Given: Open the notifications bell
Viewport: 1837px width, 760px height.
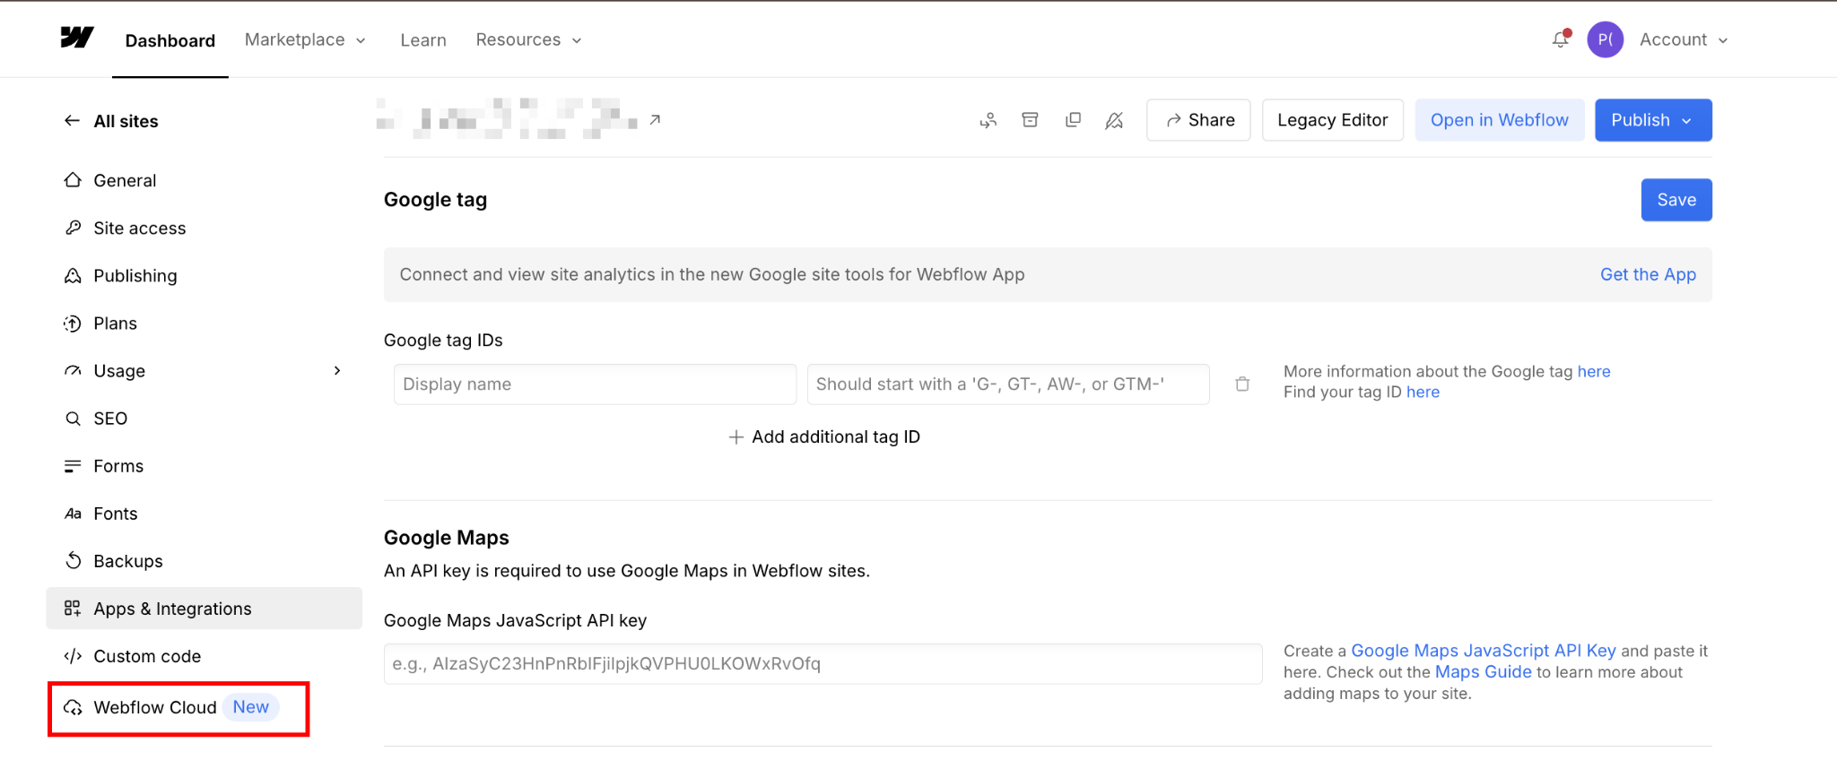Looking at the screenshot, I should click(1561, 39).
